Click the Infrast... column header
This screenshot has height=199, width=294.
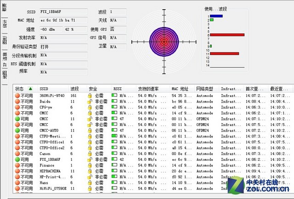point(231,89)
